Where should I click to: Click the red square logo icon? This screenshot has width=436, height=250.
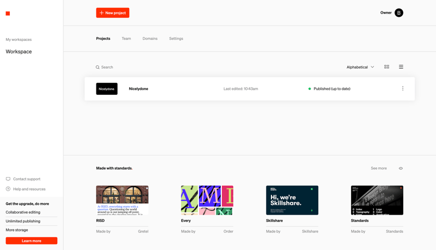[x=8, y=13]
